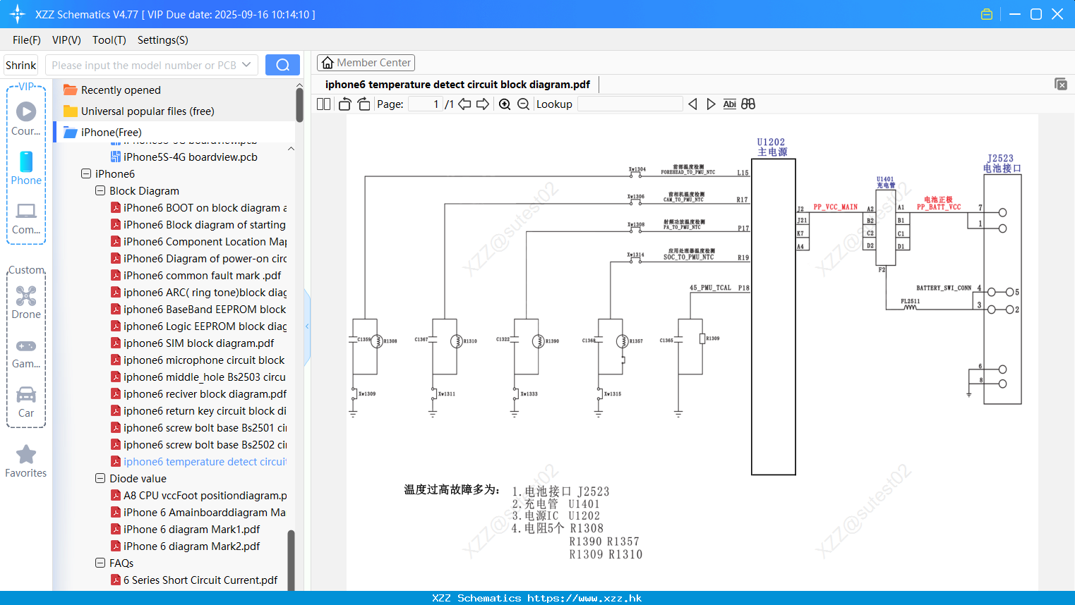Open iPhone6 BOOT on block diagram
The image size is (1075, 605).
(x=199, y=207)
